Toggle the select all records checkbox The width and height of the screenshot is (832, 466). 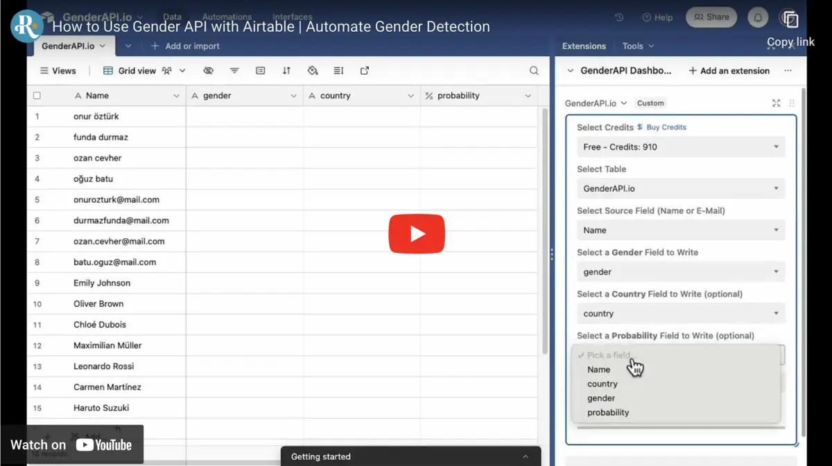coord(37,96)
